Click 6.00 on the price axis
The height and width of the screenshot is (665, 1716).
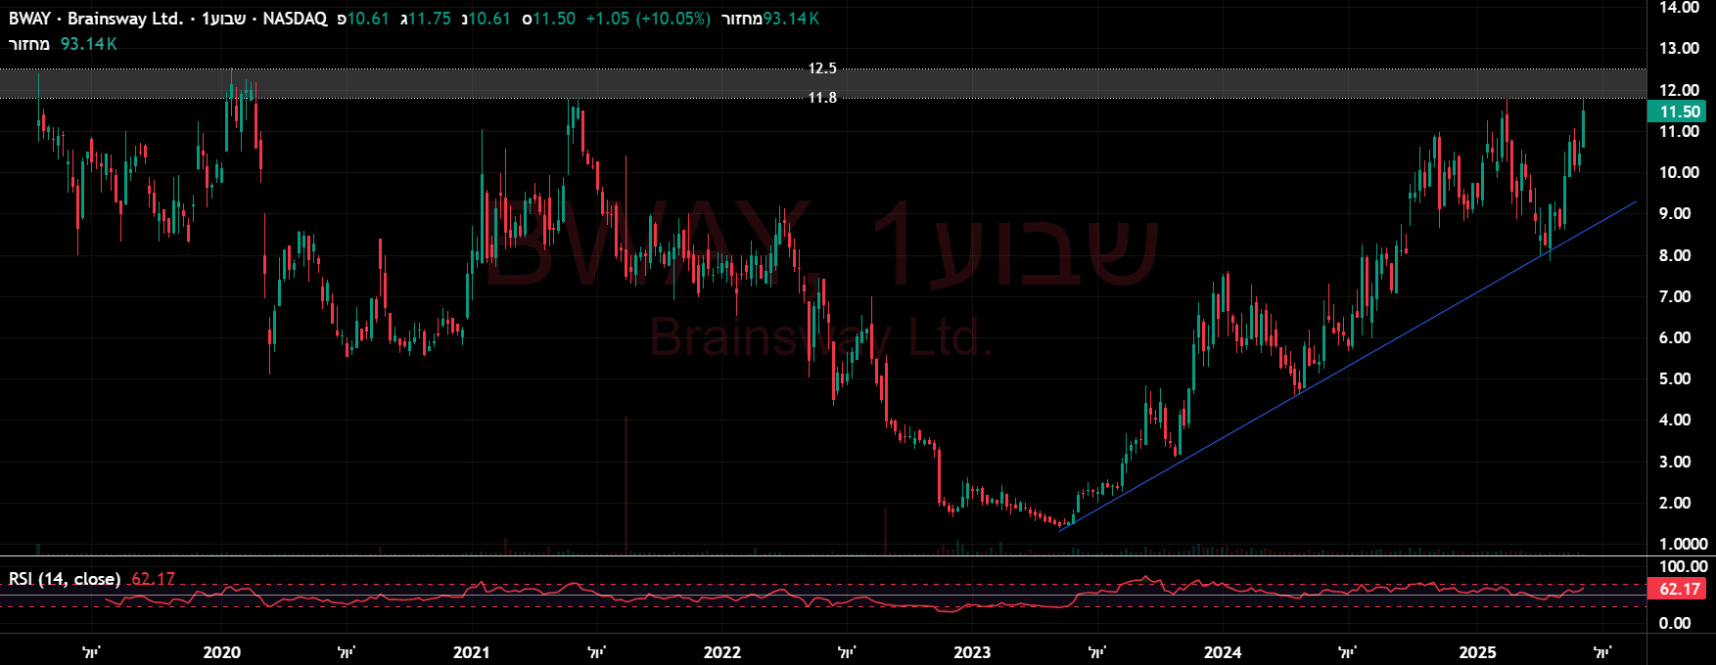click(x=1675, y=337)
